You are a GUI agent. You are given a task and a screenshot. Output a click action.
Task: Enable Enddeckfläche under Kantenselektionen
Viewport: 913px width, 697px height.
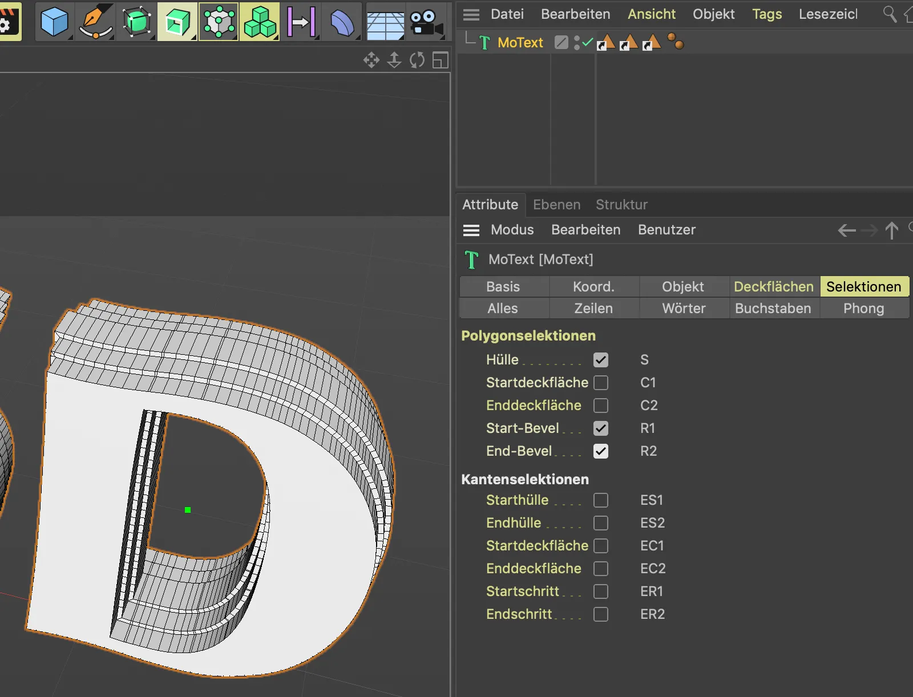[601, 569]
